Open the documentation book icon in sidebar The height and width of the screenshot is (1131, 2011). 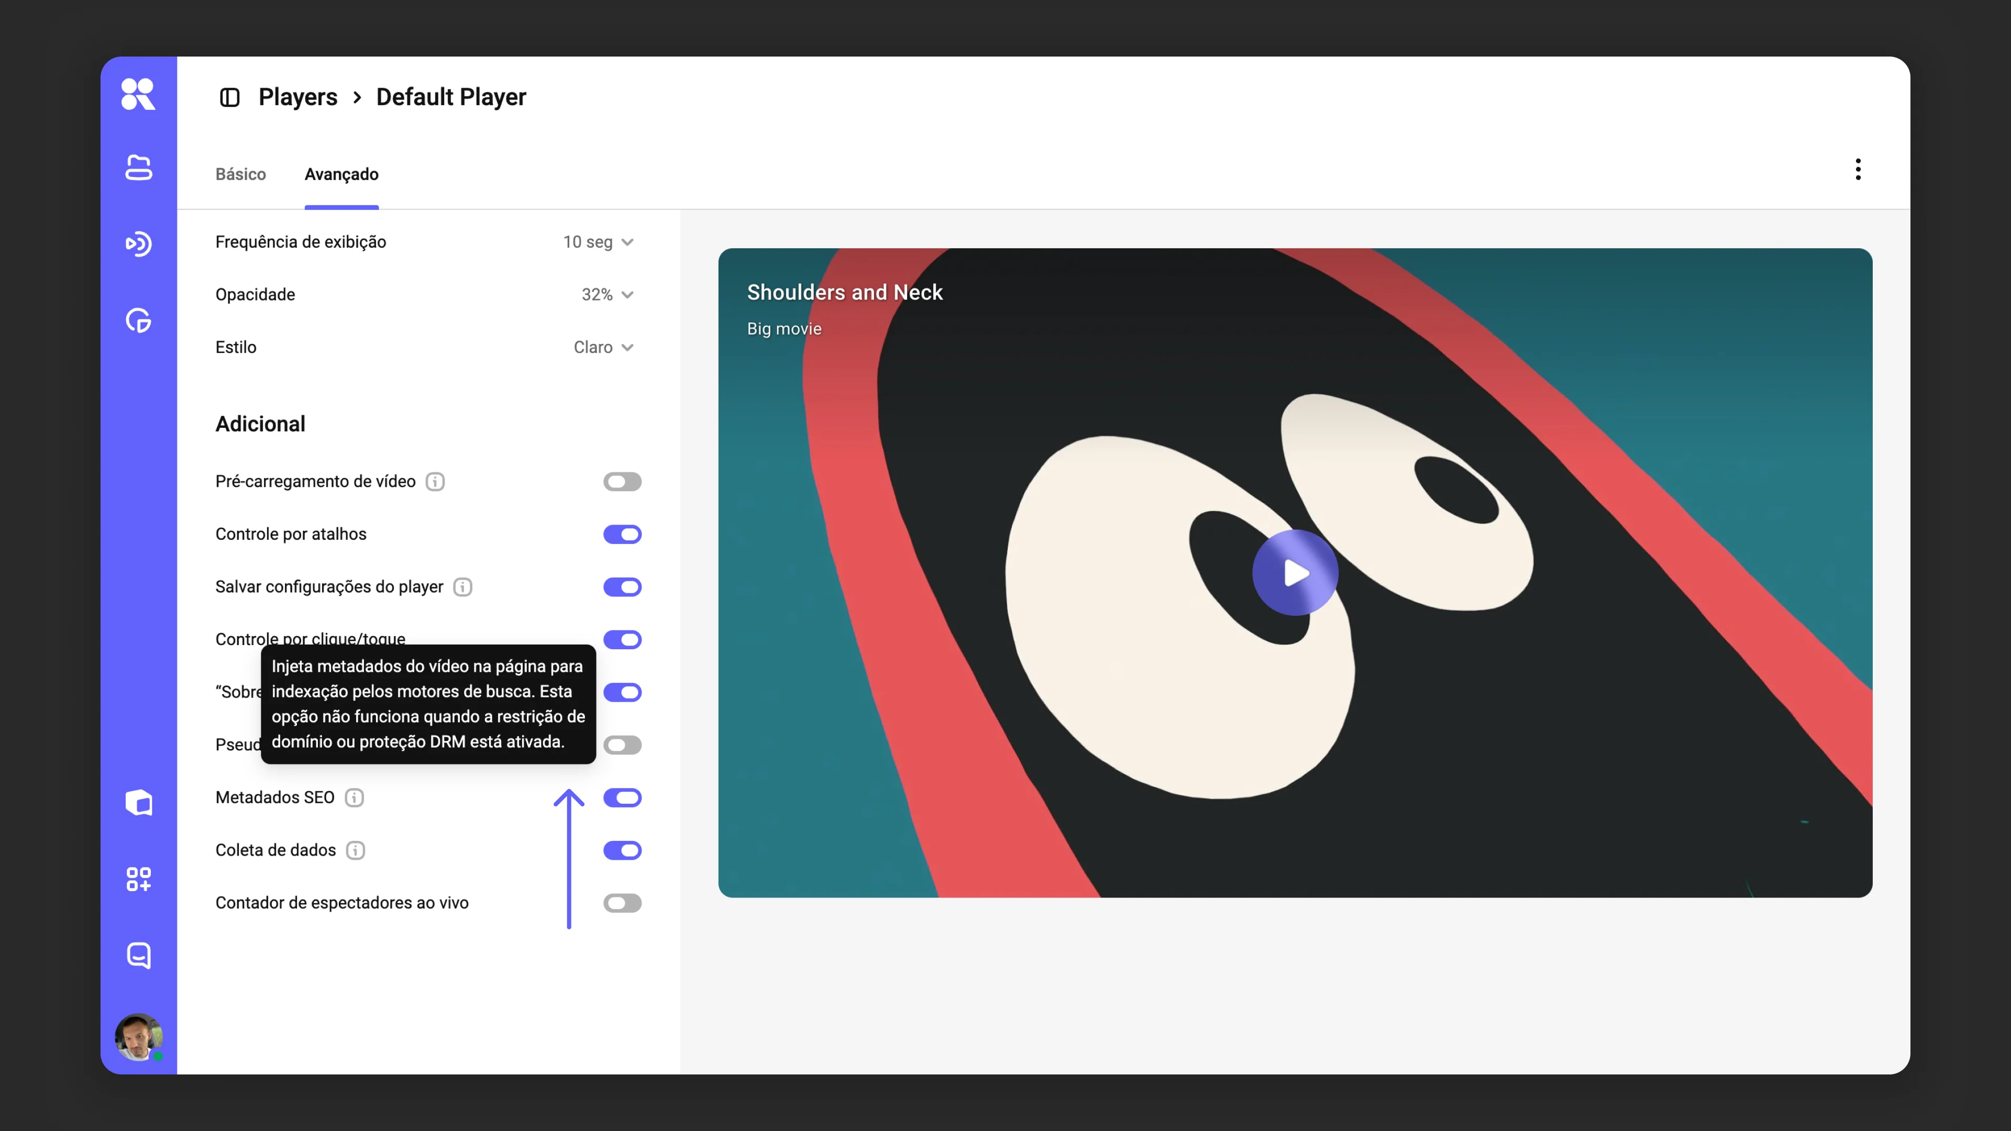(138, 802)
